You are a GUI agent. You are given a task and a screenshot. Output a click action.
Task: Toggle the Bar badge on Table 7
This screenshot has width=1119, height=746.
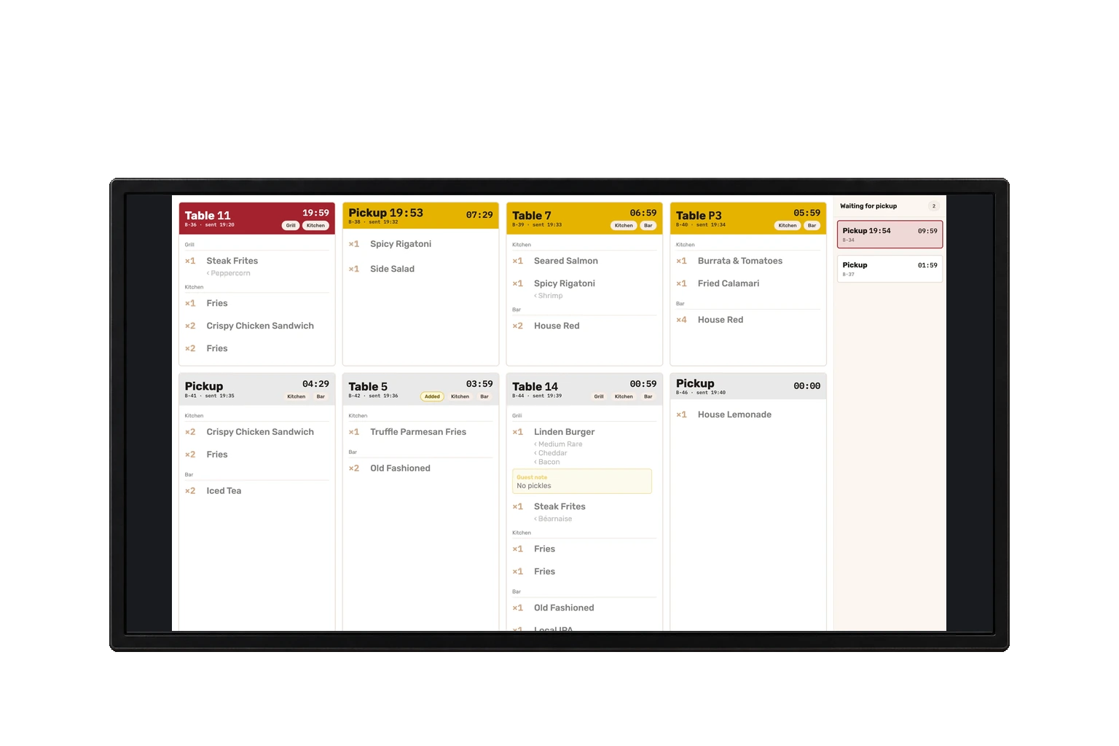[x=648, y=226]
